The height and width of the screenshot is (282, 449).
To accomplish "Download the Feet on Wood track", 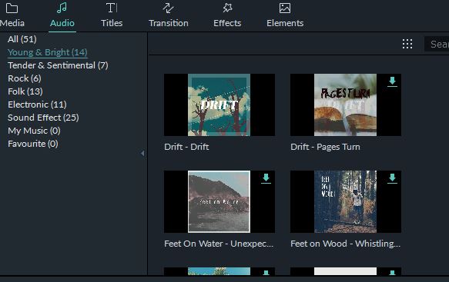I will click(392, 178).
